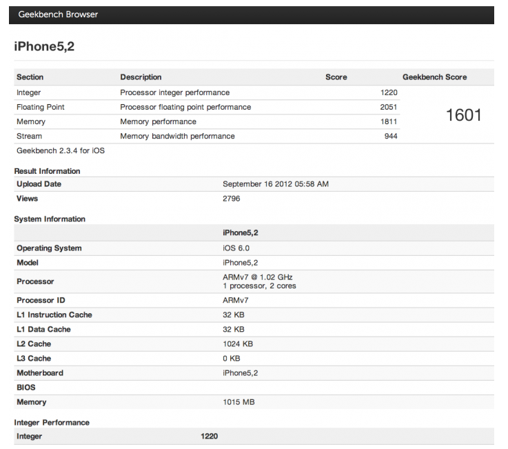The width and height of the screenshot is (508, 449).
Task: Click the Score column header
Action: point(336,77)
